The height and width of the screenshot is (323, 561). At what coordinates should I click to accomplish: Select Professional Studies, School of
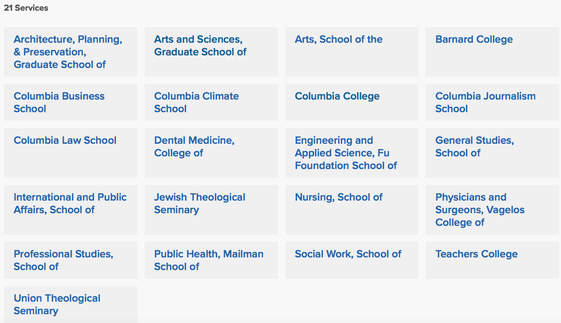pos(63,260)
